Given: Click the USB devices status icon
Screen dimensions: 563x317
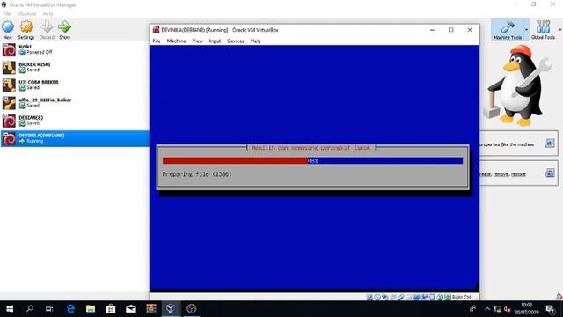Looking at the screenshot, I should pos(401,297).
